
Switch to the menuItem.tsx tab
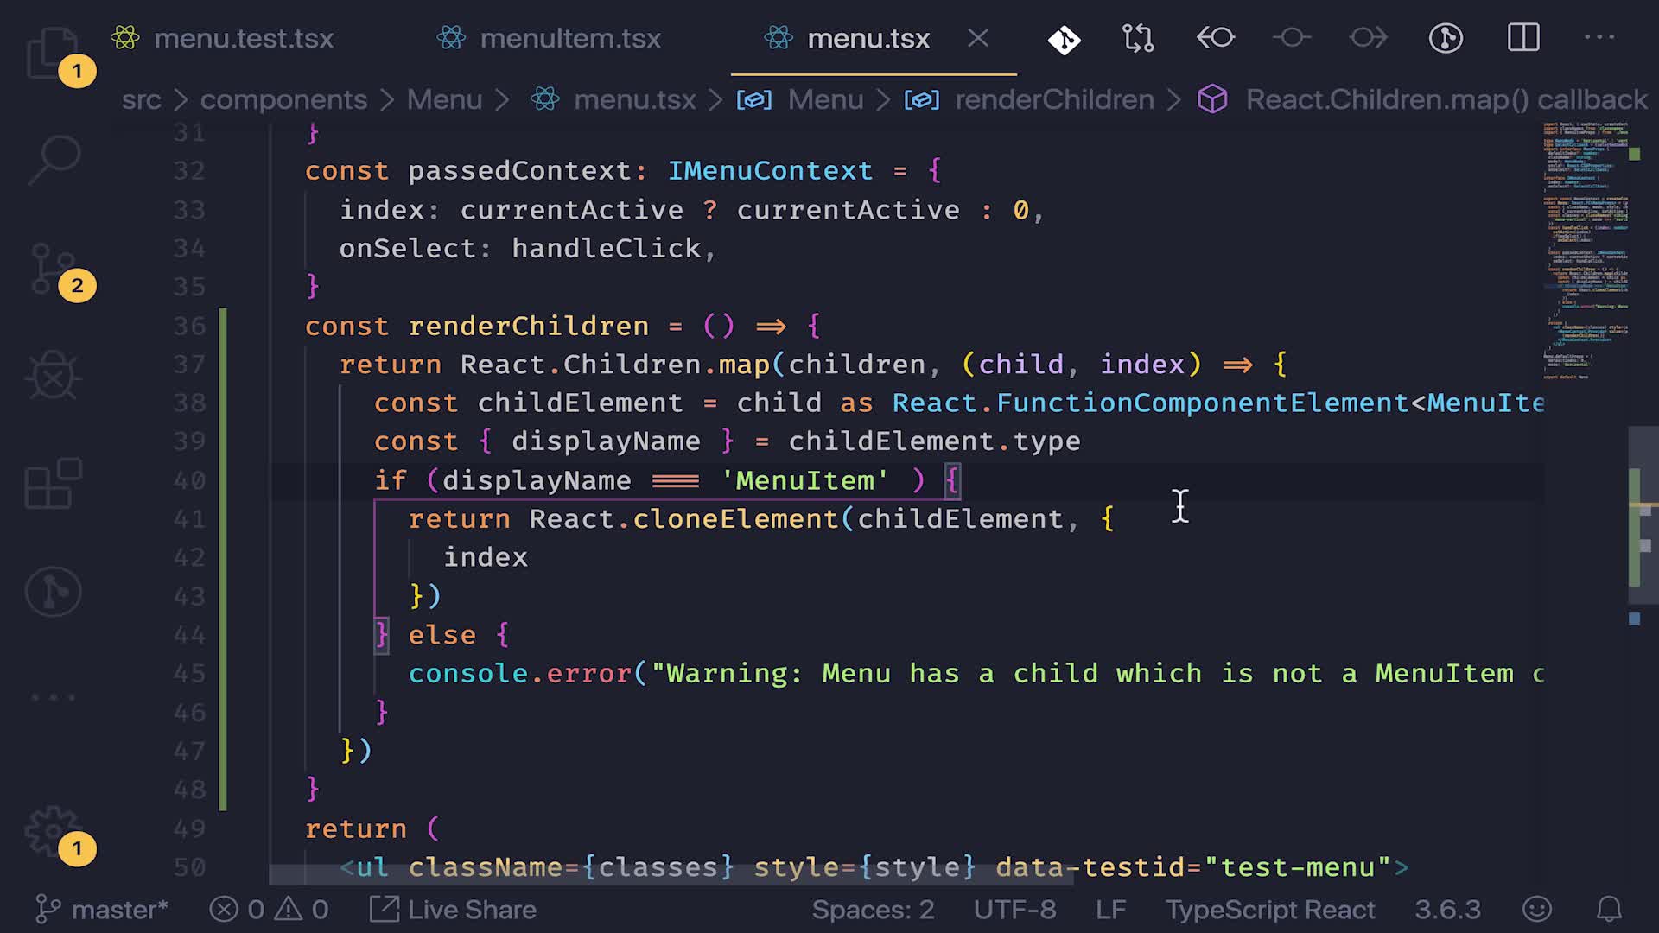coord(569,39)
